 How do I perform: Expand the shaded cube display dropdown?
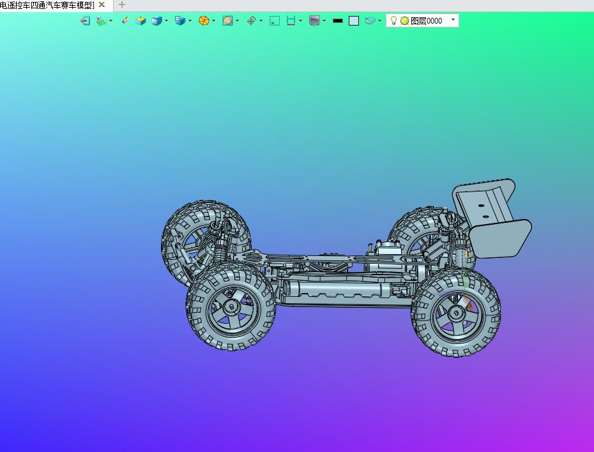click(166, 21)
